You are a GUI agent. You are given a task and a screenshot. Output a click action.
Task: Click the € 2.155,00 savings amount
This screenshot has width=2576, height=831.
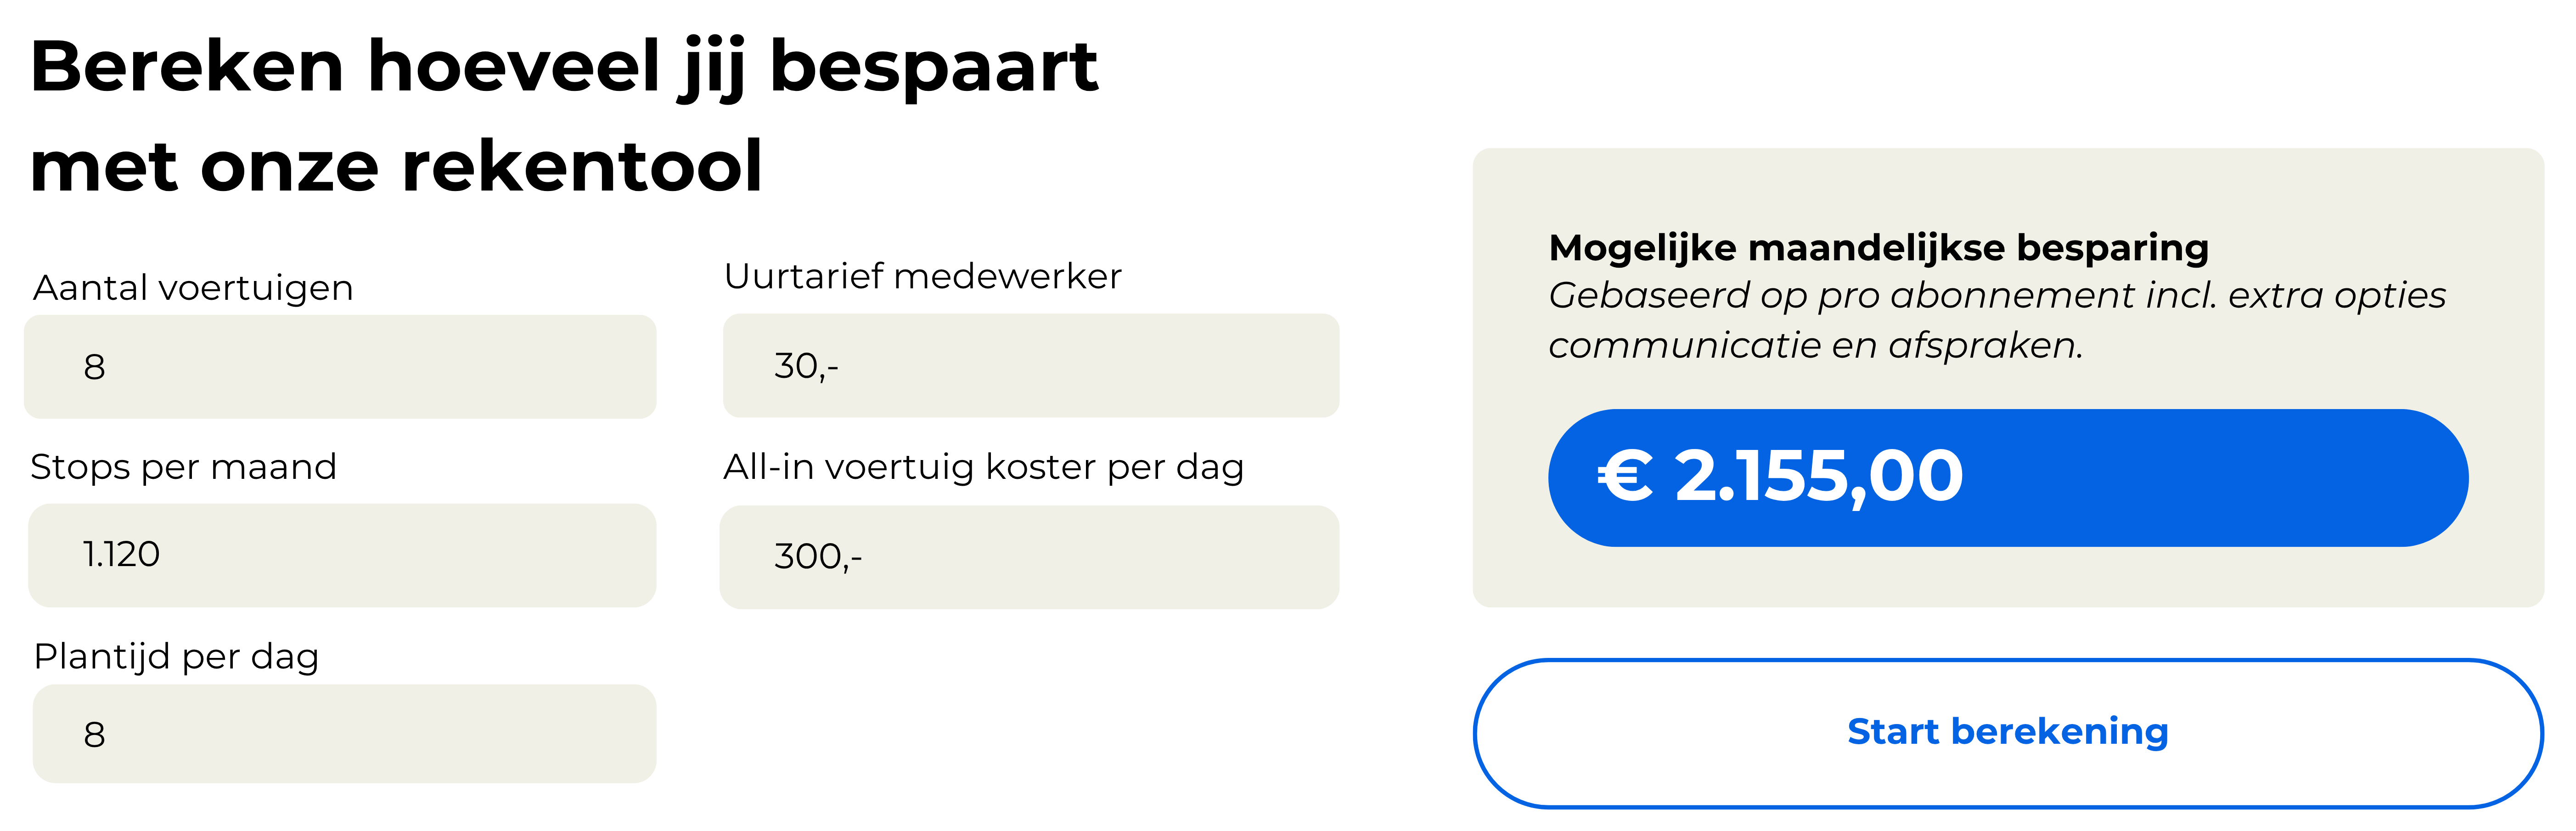click(x=1780, y=476)
